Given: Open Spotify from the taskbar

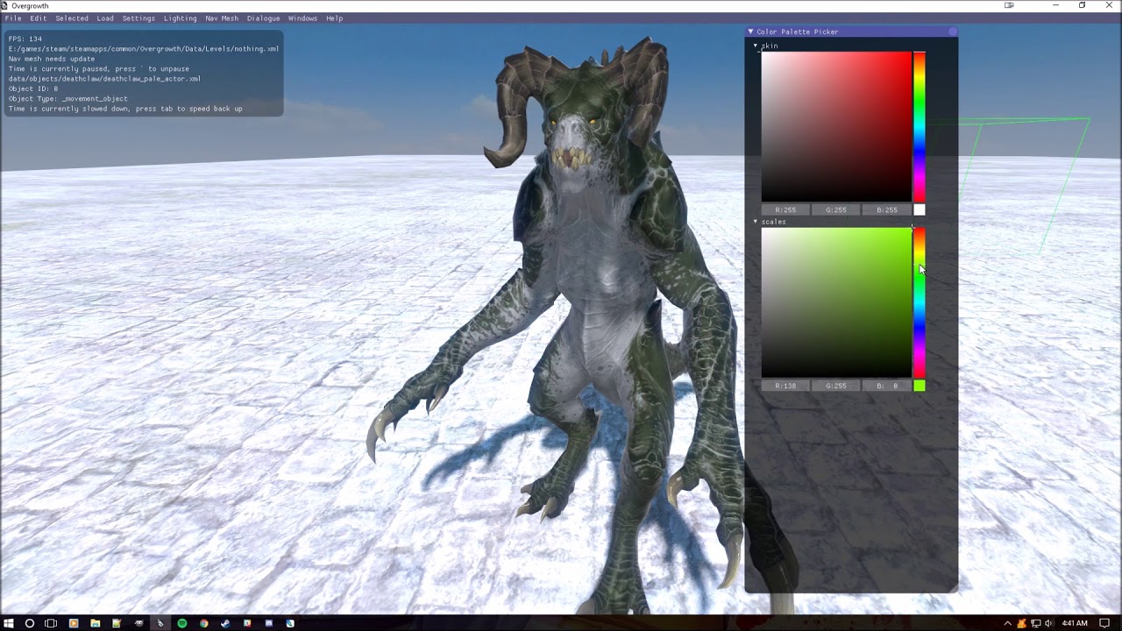Looking at the screenshot, I should 182,623.
